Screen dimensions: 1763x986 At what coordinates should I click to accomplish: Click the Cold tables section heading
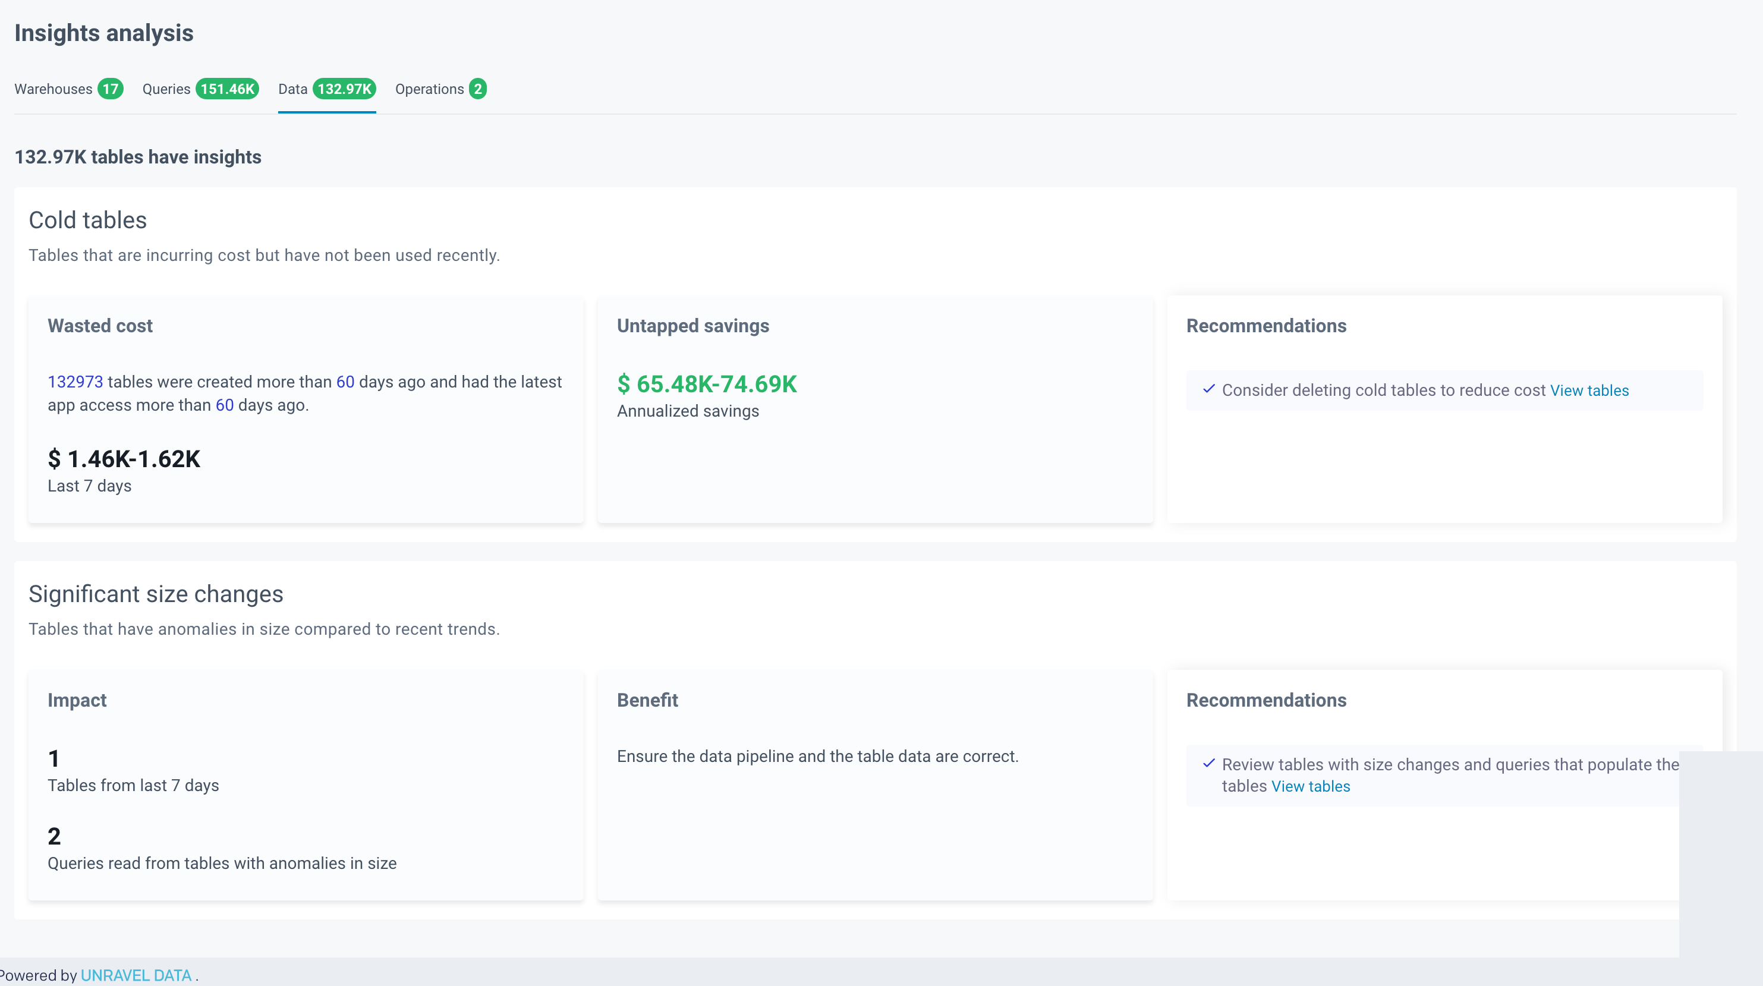(x=87, y=220)
